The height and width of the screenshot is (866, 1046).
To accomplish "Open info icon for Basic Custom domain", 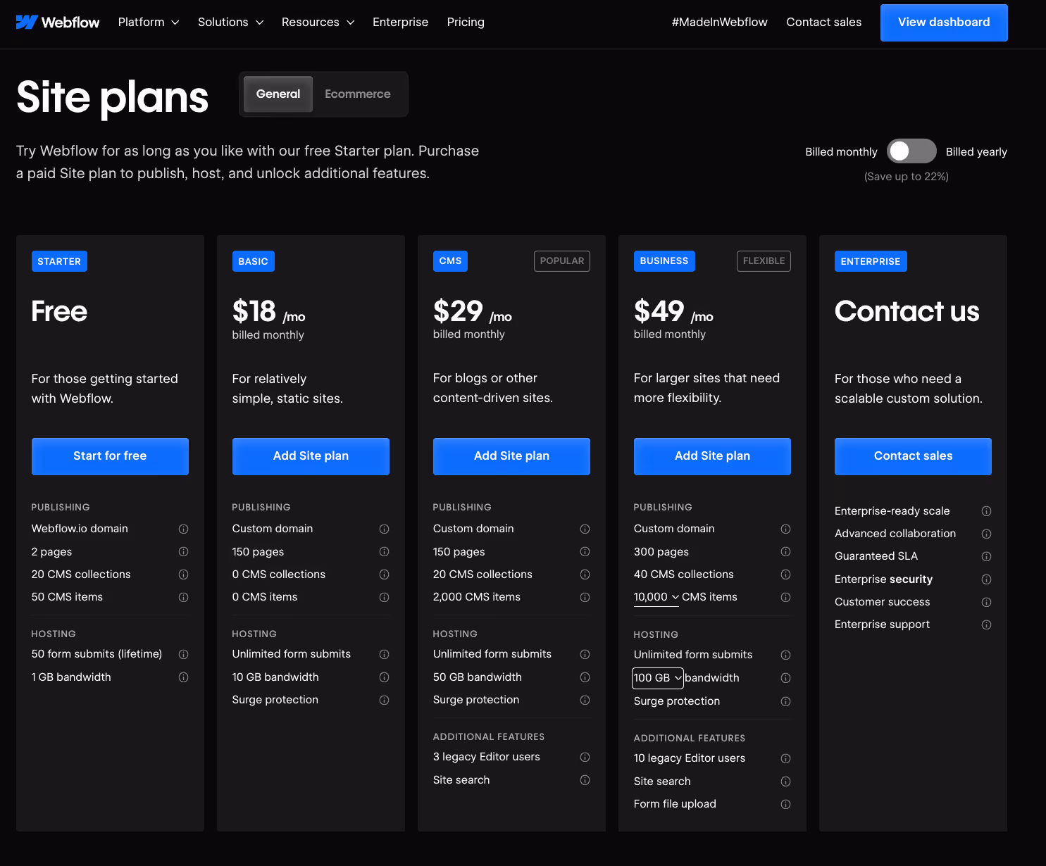I will 384,529.
